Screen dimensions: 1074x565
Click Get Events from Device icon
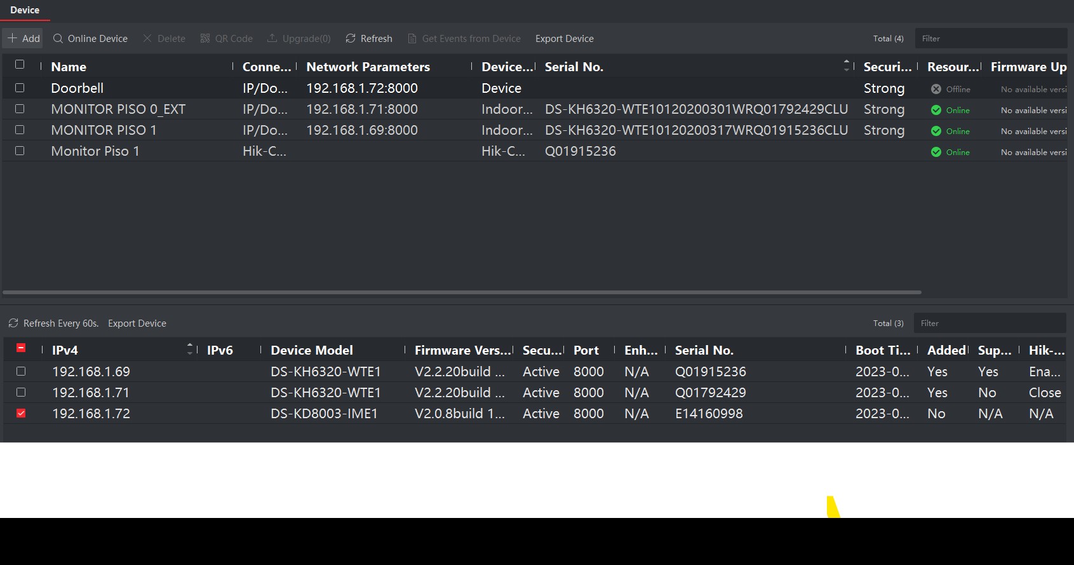pyautogui.click(x=412, y=39)
